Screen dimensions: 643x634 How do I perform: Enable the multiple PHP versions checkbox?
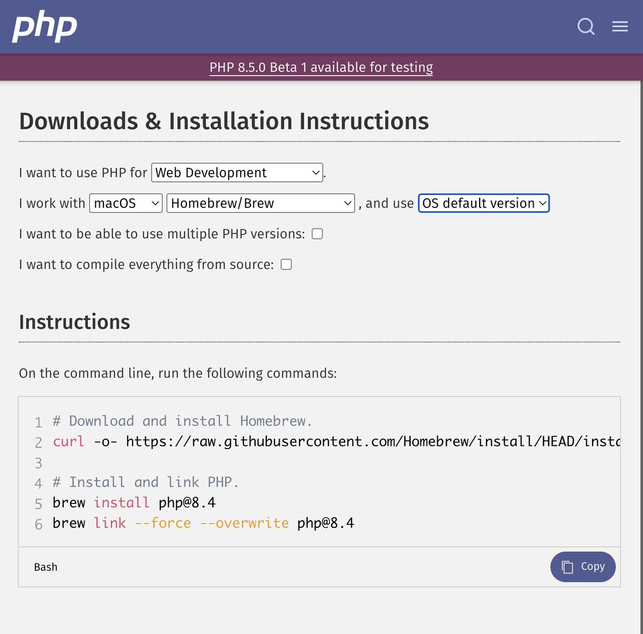(x=317, y=234)
